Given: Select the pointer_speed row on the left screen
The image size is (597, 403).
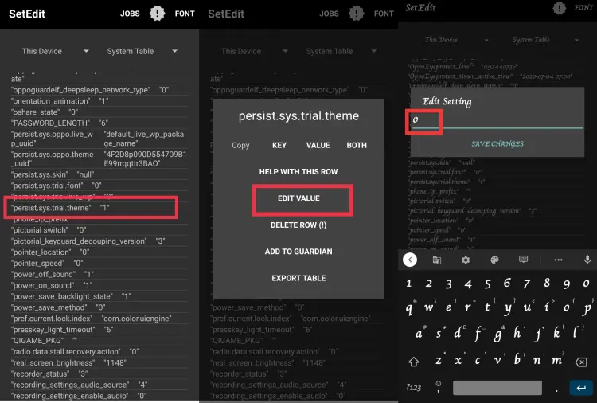Looking at the screenshot, I should coord(99,263).
